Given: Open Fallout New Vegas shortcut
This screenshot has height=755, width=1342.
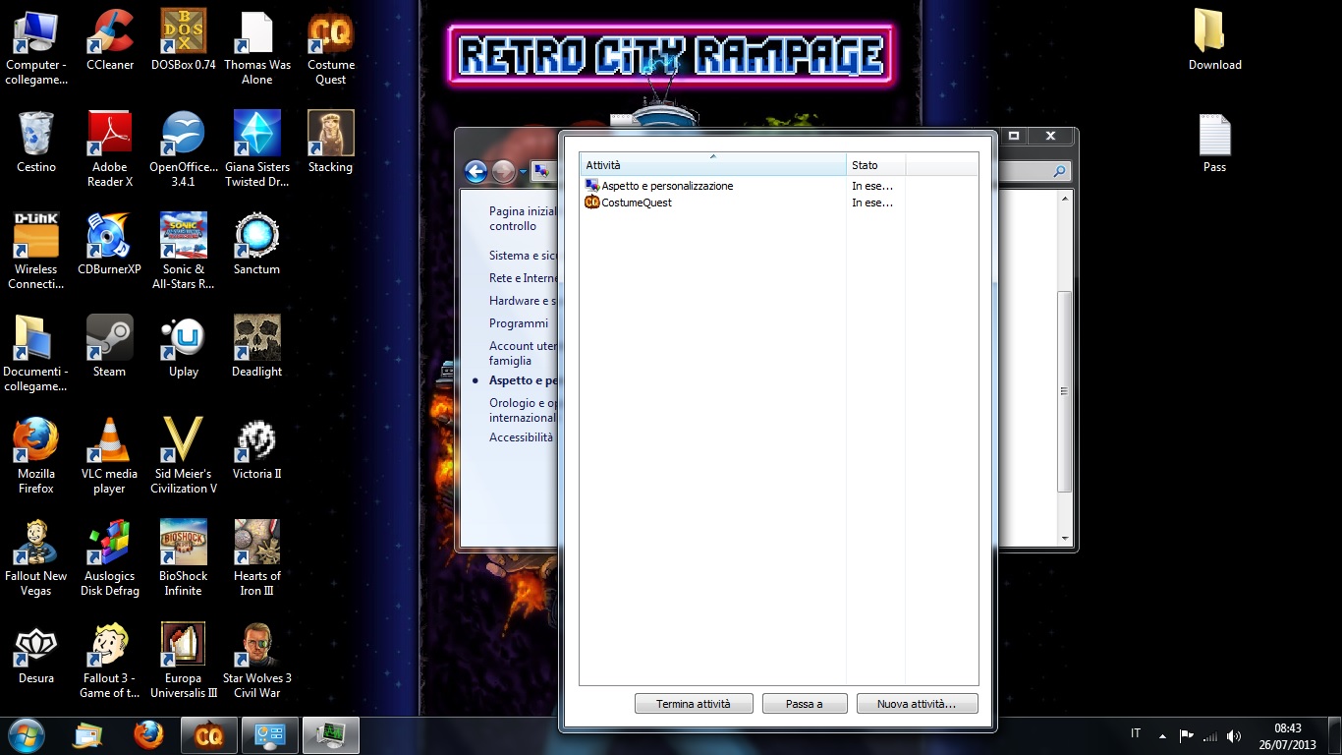Looking at the screenshot, I should tap(36, 558).
